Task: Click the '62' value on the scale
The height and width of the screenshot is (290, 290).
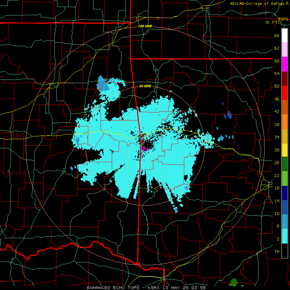Action: coord(277,48)
